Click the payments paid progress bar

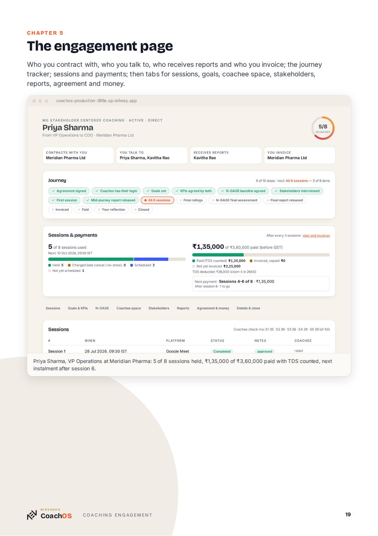pos(261,255)
